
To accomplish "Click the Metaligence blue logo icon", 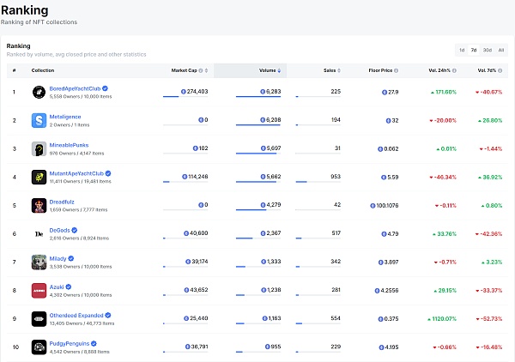I will click(39, 120).
